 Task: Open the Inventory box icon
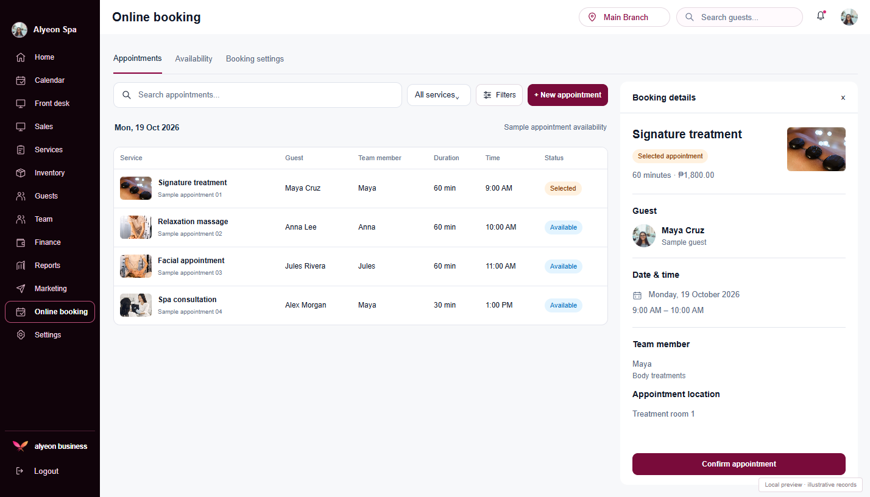tap(21, 173)
